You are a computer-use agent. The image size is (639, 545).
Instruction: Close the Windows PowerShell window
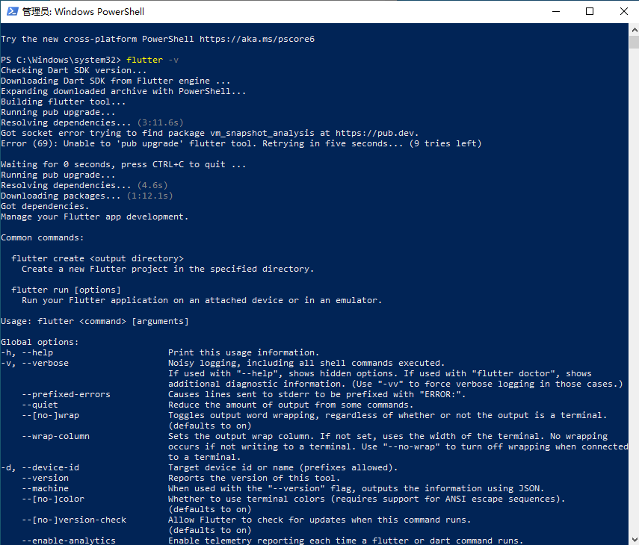click(623, 11)
